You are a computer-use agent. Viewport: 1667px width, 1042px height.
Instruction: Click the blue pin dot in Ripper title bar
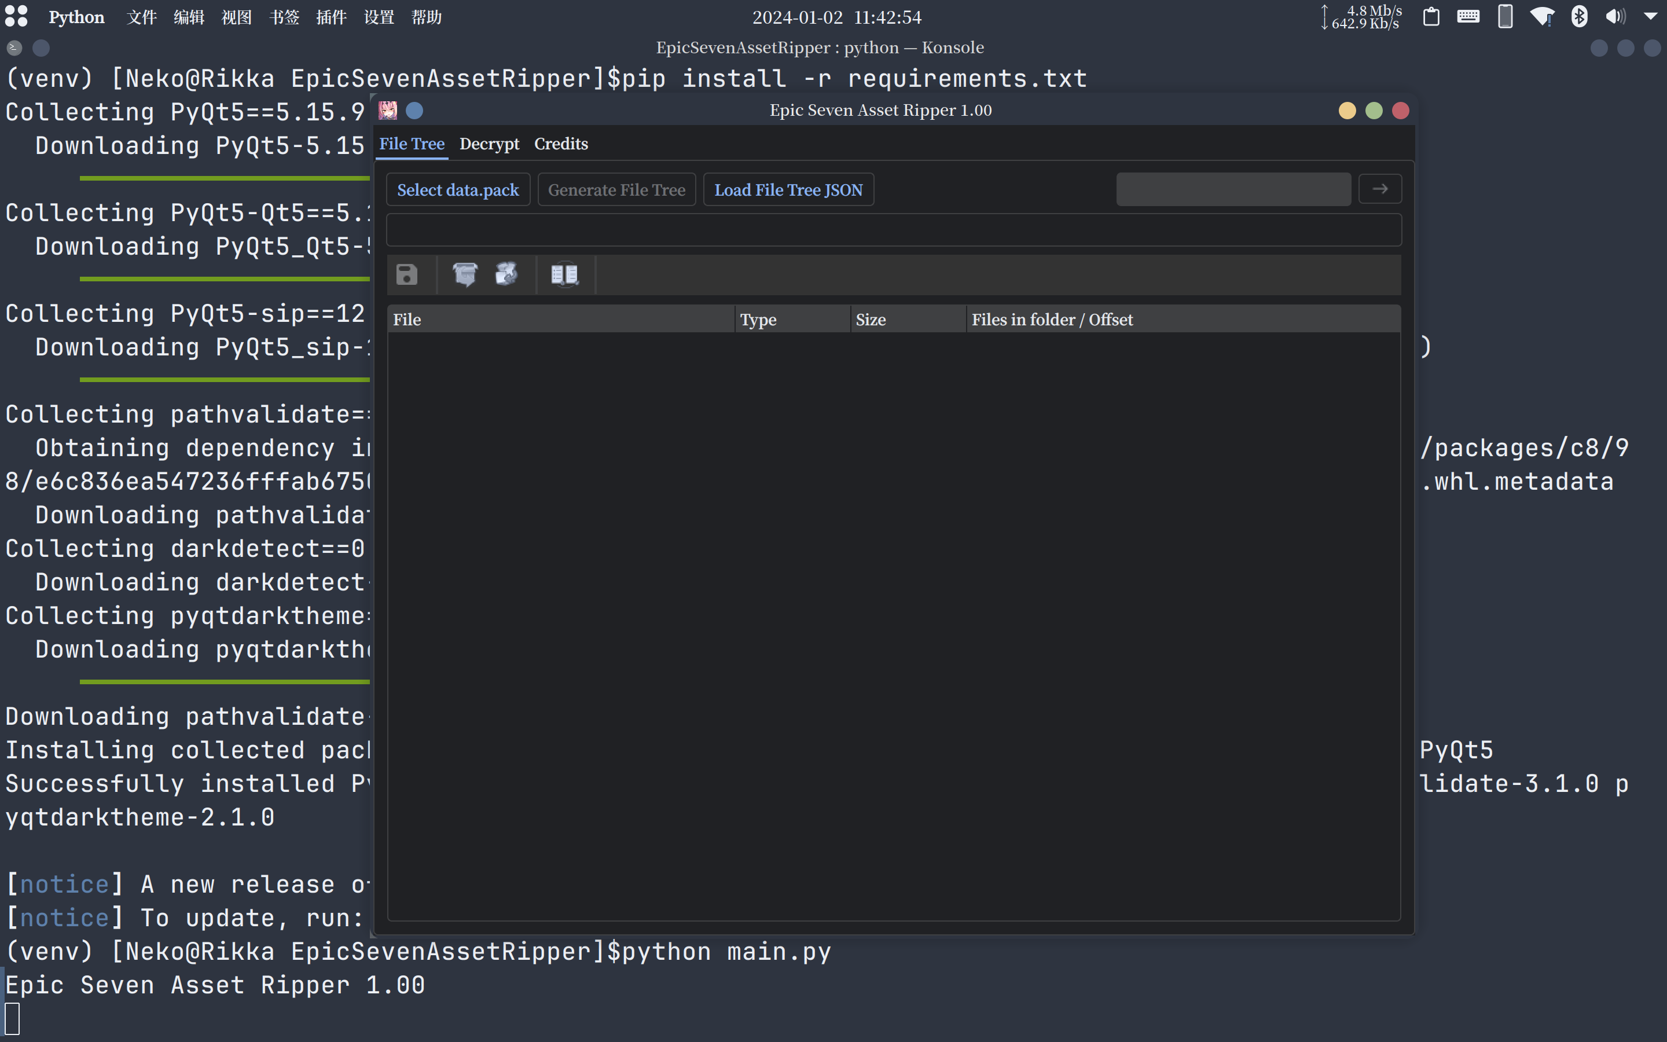pos(414,110)
